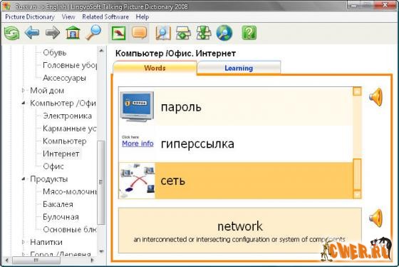399x267 pixels.
Task: Expand the Напитки tree node
Action: click(23, 242)
